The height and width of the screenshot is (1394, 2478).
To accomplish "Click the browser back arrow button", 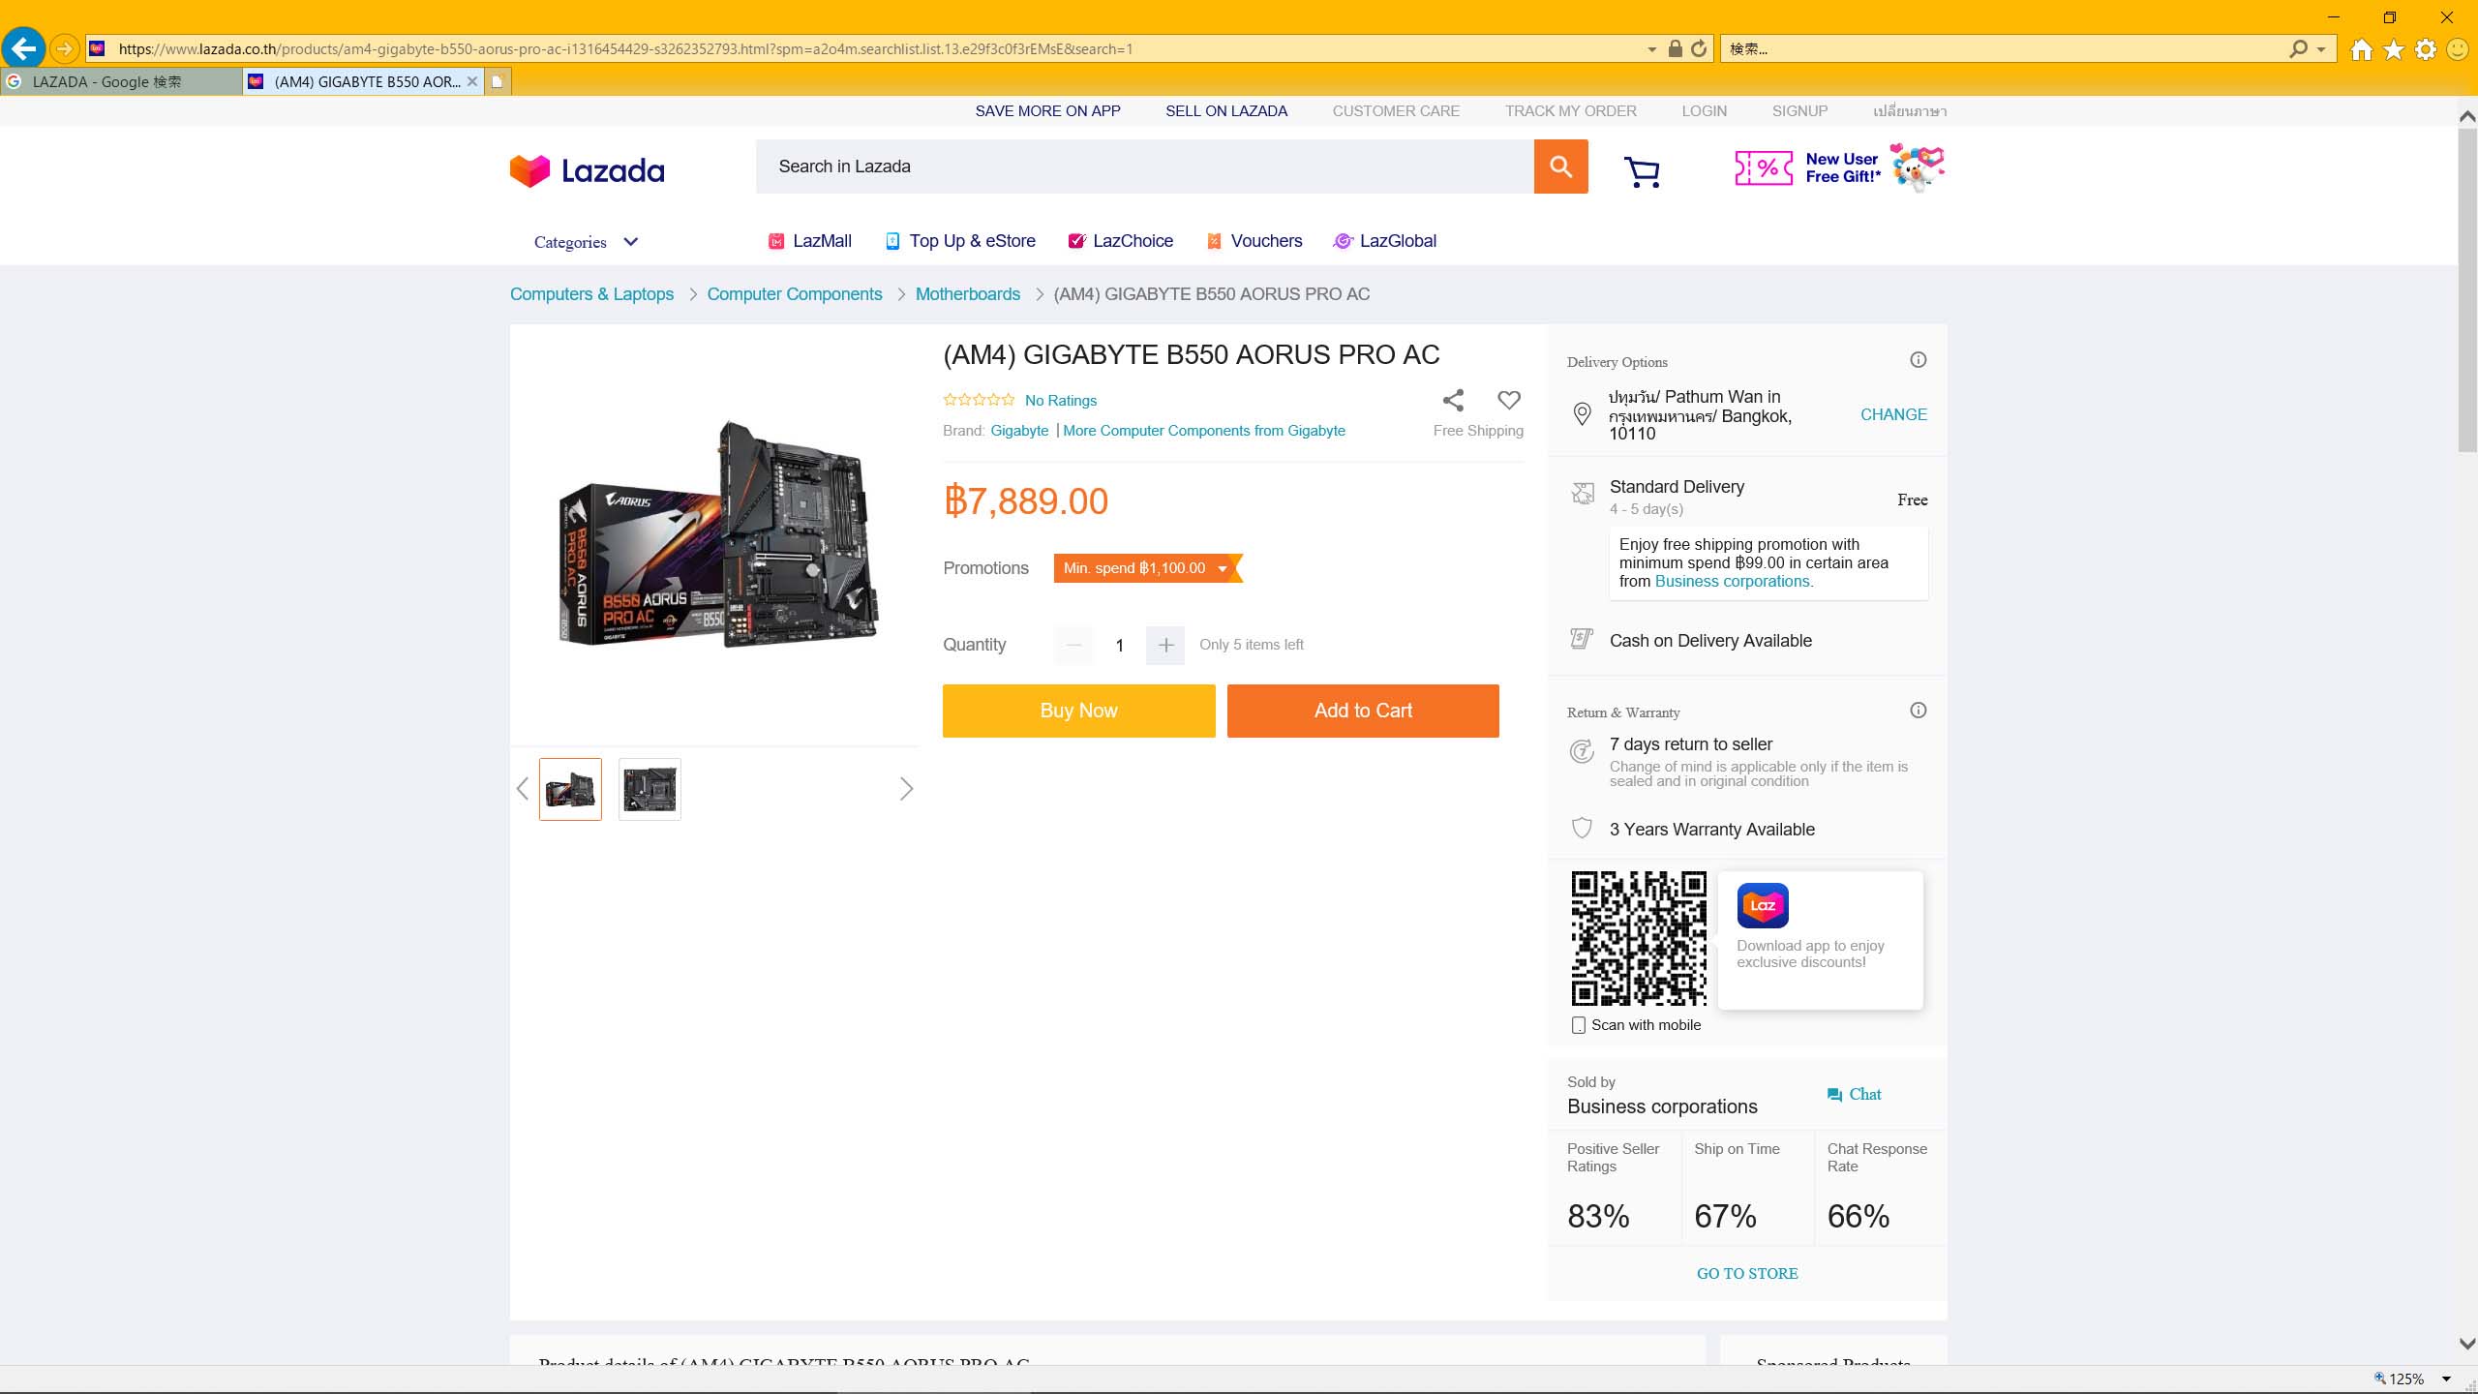I will (x=23, y=47).
